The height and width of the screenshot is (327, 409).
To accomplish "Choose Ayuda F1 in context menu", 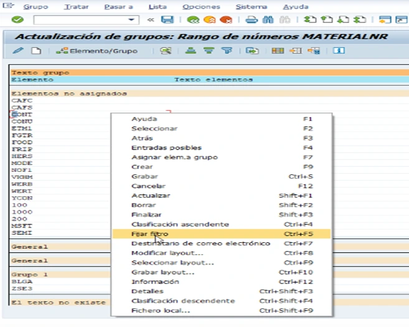I will [x=222, y=119].
